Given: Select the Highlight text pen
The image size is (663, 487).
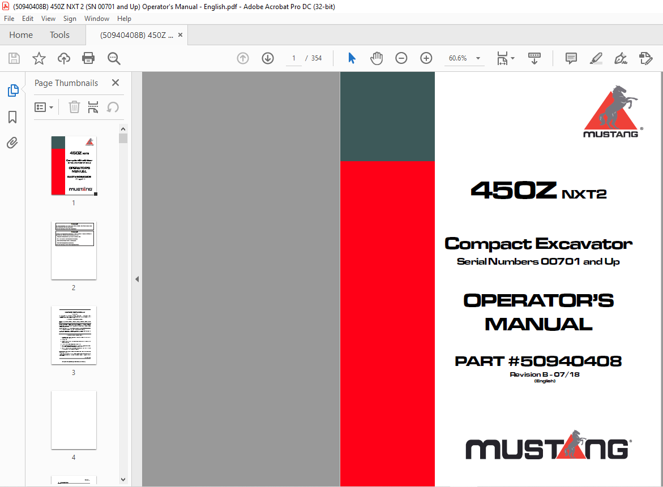Looking at the screenshot, I should [x=596, y=58].
